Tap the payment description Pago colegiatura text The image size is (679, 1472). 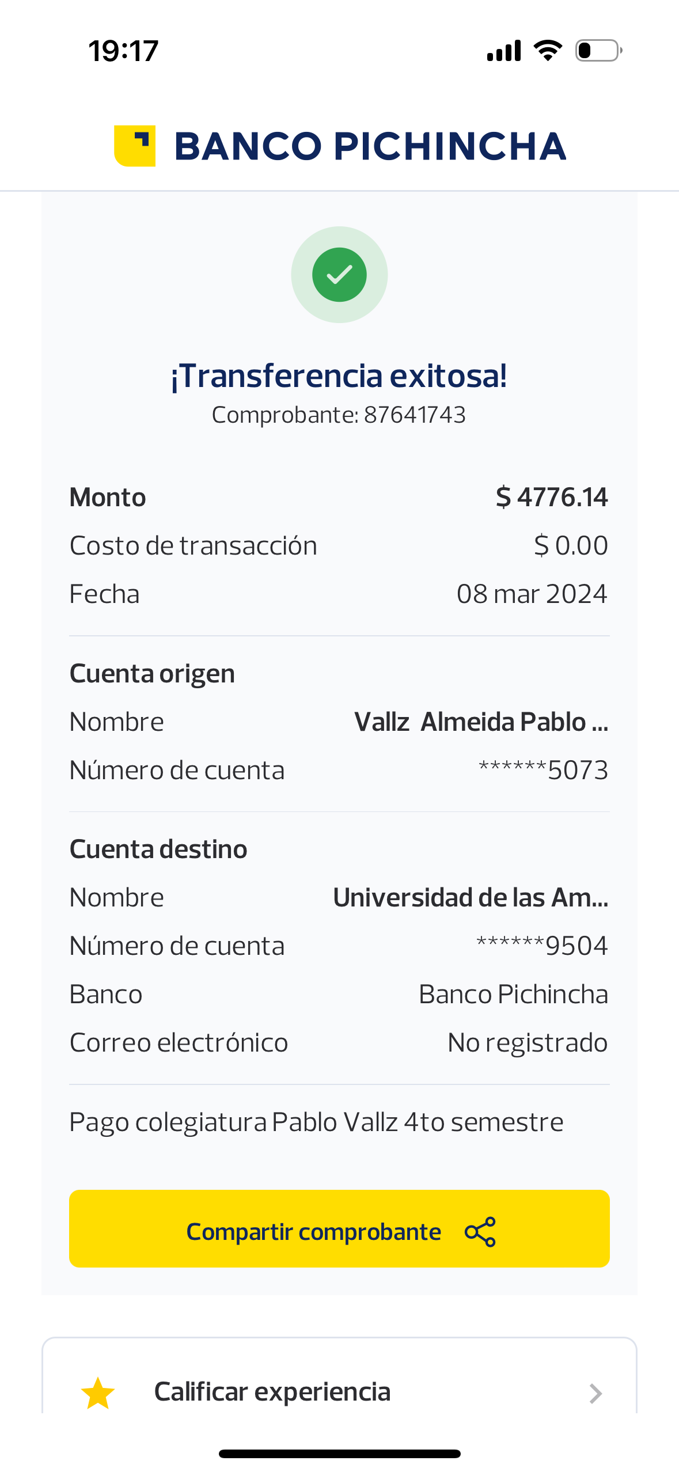pyautogui.click(x=316, y=1122)
